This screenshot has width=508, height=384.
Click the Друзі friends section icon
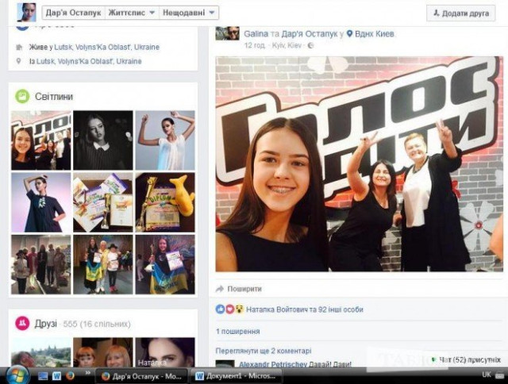(22, 323)
